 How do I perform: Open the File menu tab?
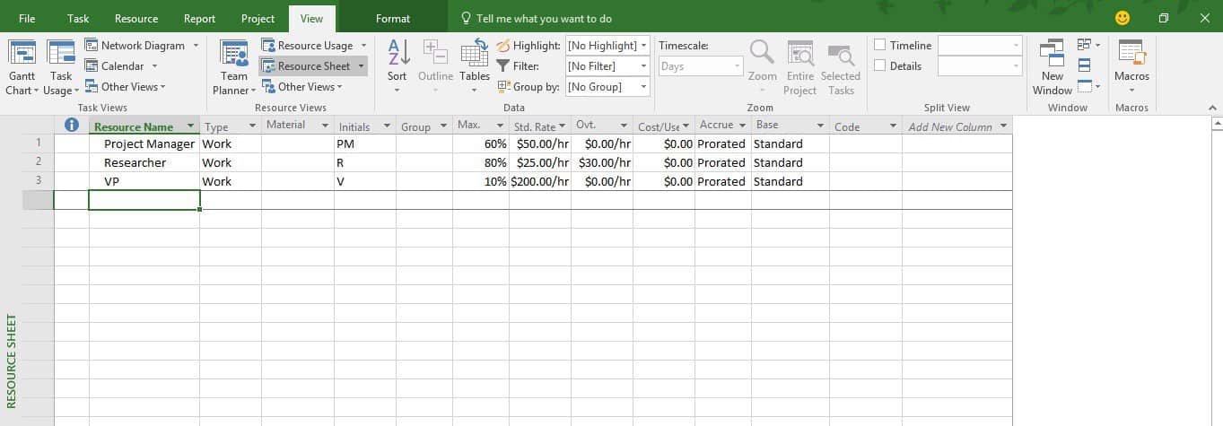[27, 19]
